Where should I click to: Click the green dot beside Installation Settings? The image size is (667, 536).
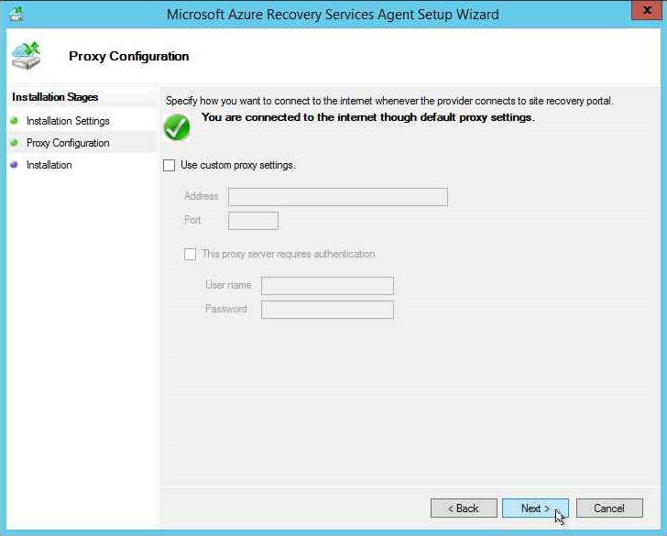pyautogui.click(x=14, y=121)
